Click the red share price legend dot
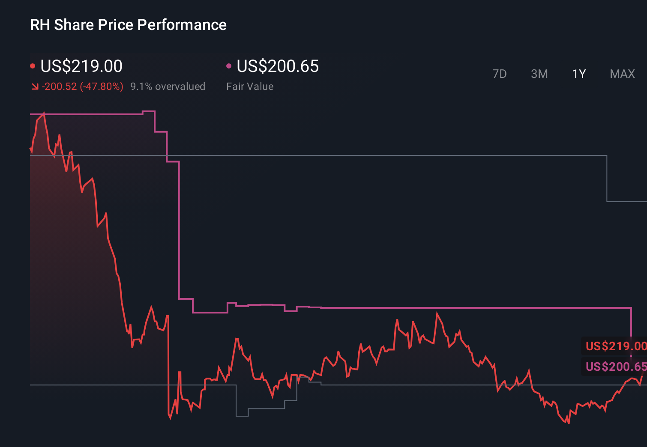Viewport: 647px width, 447px height. 33,66
